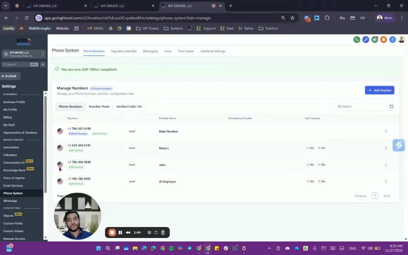Click the phone numbers Search field
This screenshot has height=255, width=408.
point(360,106)
